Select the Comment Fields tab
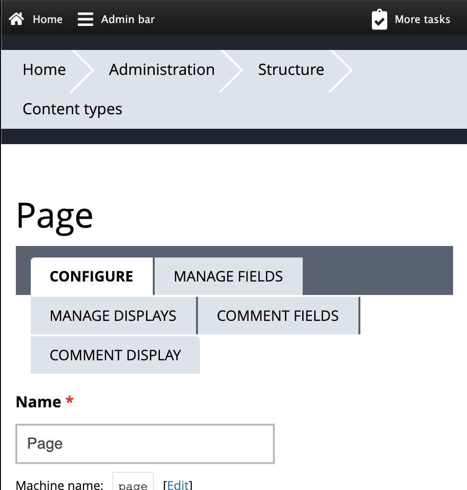 point(278,316)
